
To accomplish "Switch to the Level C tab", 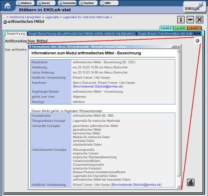I will tap(194, 28).
